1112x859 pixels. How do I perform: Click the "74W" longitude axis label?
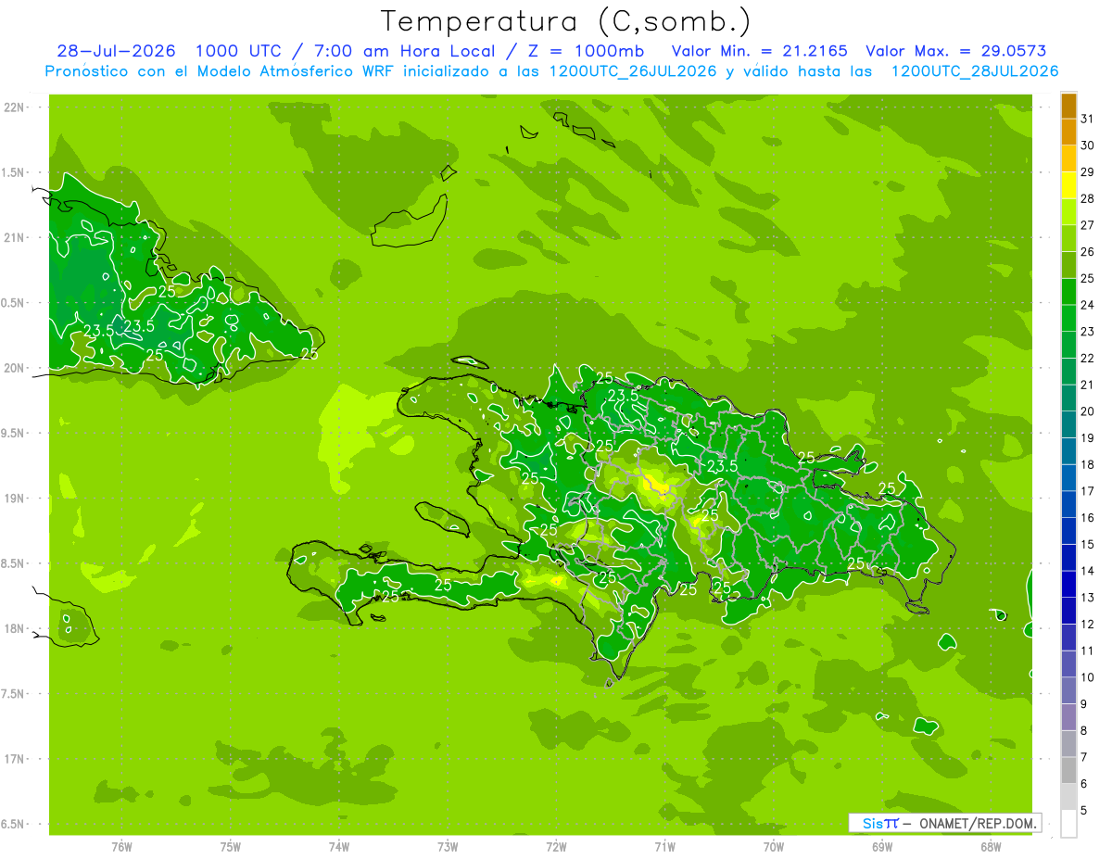[338, 847]
